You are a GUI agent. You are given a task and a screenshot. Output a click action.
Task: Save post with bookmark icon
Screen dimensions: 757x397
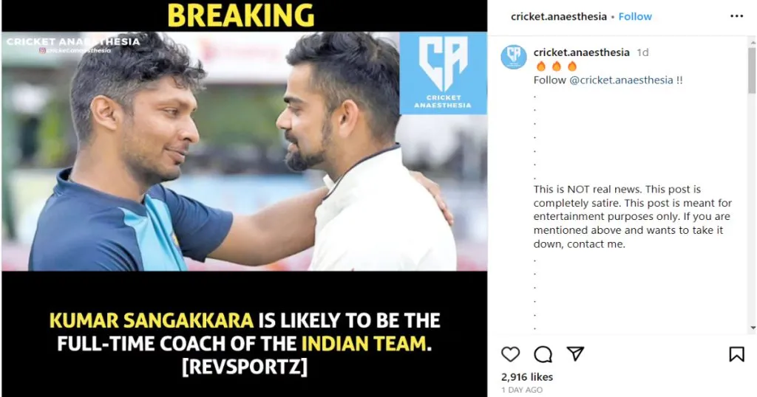click(x=736, y=354)
